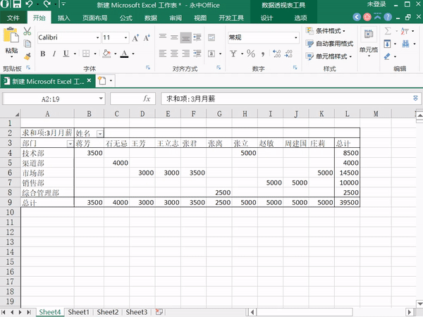Toggle Italic formatting
The height and width of the screenshot is (317, 423).
pyautogui.click(x=54, y=54)
